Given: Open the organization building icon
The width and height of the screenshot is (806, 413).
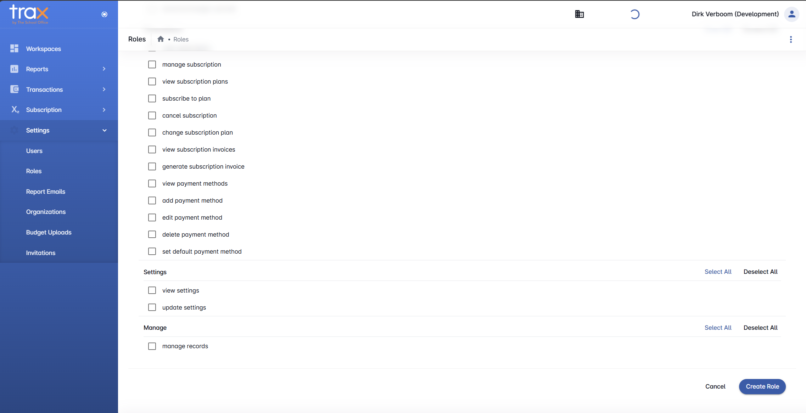Looking at the screenshot, I should coord(579,14).
